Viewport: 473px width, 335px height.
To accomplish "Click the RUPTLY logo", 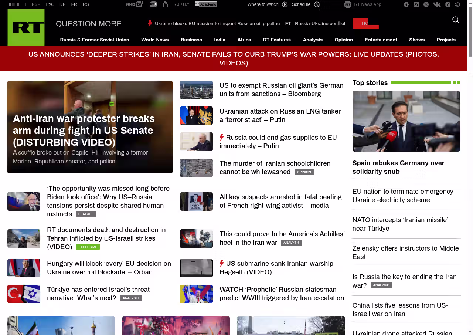I will (x=181, y=4).
